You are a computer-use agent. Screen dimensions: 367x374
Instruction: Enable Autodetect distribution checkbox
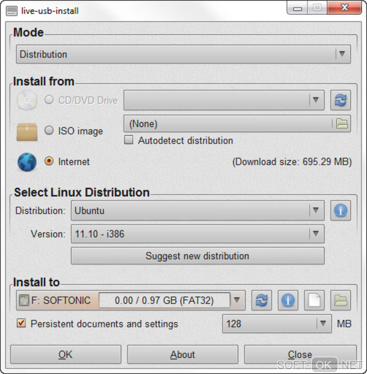pos(128,140)
